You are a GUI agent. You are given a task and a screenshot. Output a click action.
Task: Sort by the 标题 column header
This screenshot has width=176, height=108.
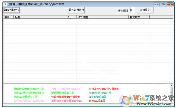click(x=40, y=17)
